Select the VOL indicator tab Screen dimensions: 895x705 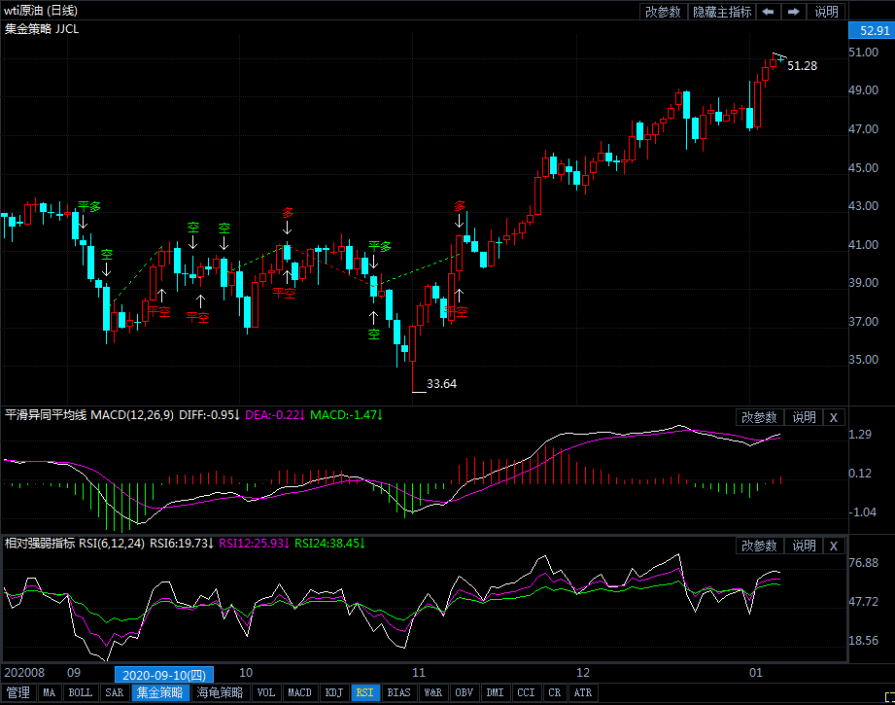pyautogui.click(x=266, y=693)
